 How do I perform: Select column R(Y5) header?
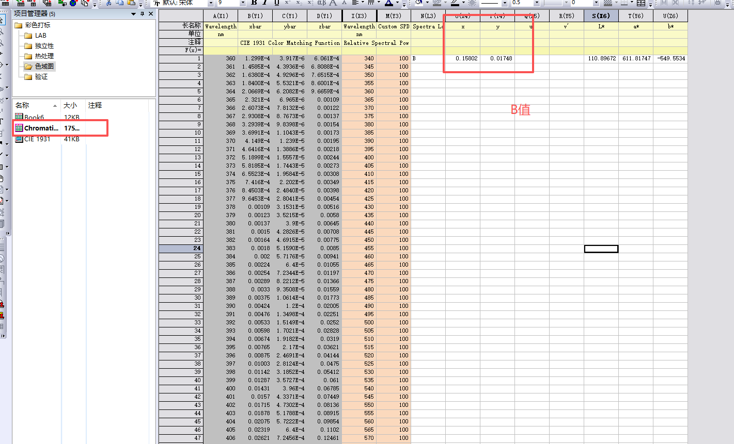tap(567, 16)
